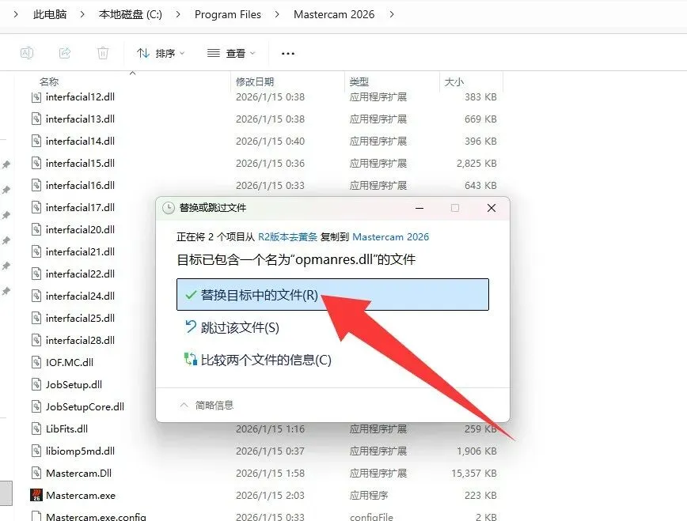Screen dimensions: 687x521
Task: Click the JobSetupCore.dll file name
Action: (x=85, y=406)
